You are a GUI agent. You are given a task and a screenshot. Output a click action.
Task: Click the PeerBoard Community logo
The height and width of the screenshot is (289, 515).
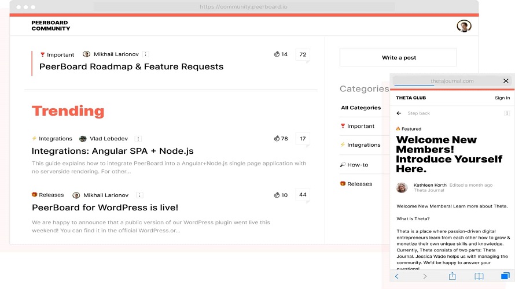click(x=50, y=25)
